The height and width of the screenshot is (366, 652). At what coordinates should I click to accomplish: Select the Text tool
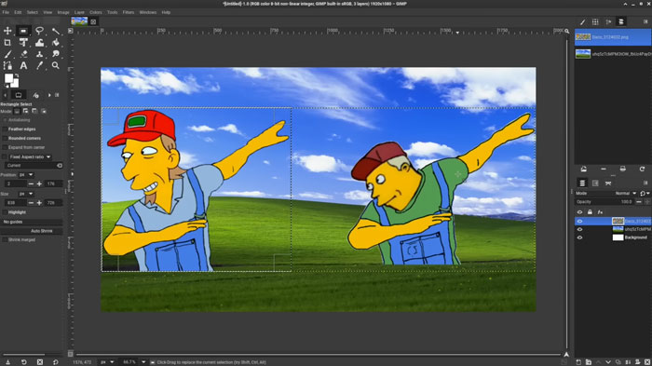coord(23,66)
